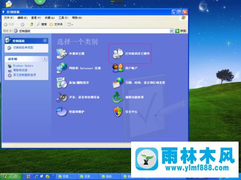
Task: Minimize the Control Panel window
Action: tap(174, 12)
